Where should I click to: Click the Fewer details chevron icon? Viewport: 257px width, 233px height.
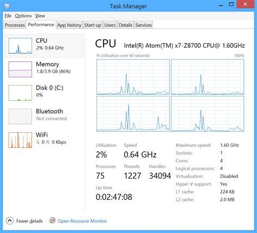[x=10, y=221]
